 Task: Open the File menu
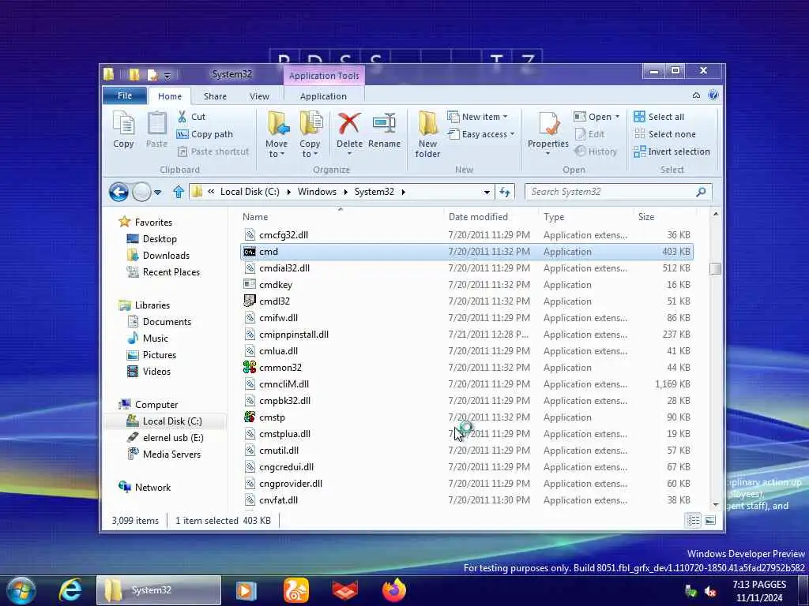(x=125, y=95)
